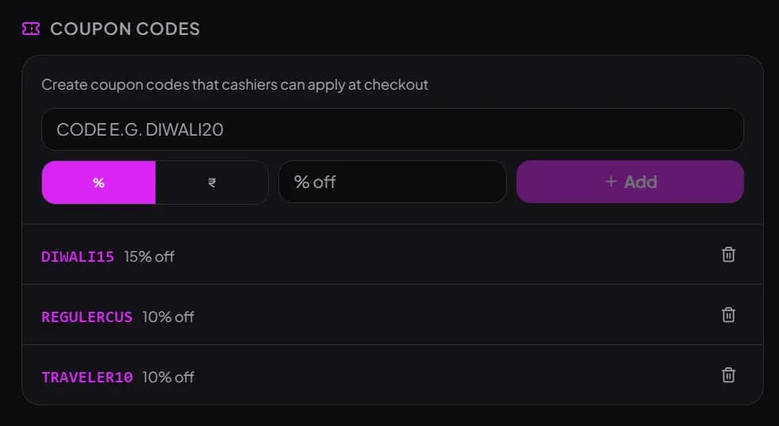Image resolution: width=779 pixels, height=426 pixels.
Task: Focus the coupon code name field
Action: 393,129
